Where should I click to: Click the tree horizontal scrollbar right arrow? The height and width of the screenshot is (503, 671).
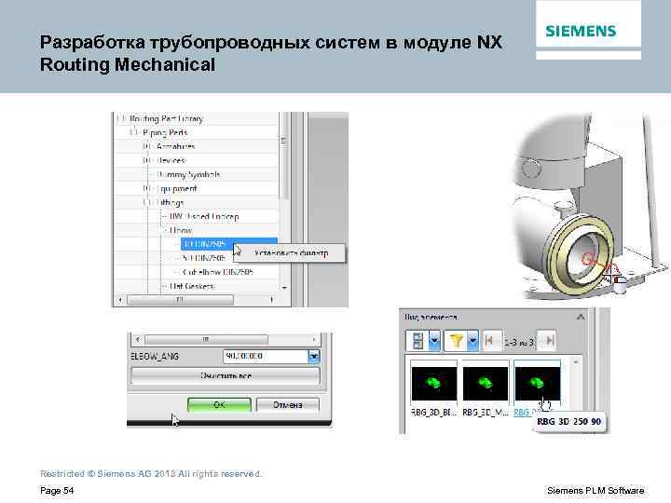(271, 300)
